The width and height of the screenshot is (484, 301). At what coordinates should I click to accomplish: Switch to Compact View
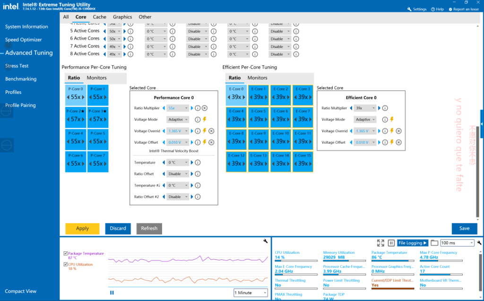point(21,291)
